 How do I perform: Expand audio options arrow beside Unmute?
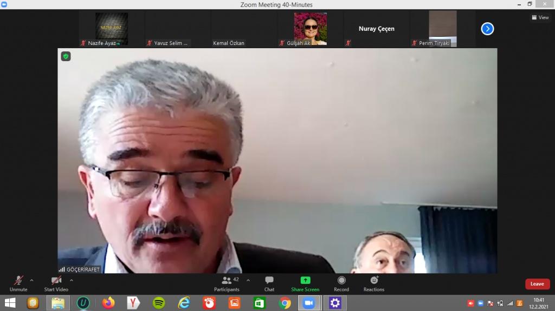click(x=31, y=280)
